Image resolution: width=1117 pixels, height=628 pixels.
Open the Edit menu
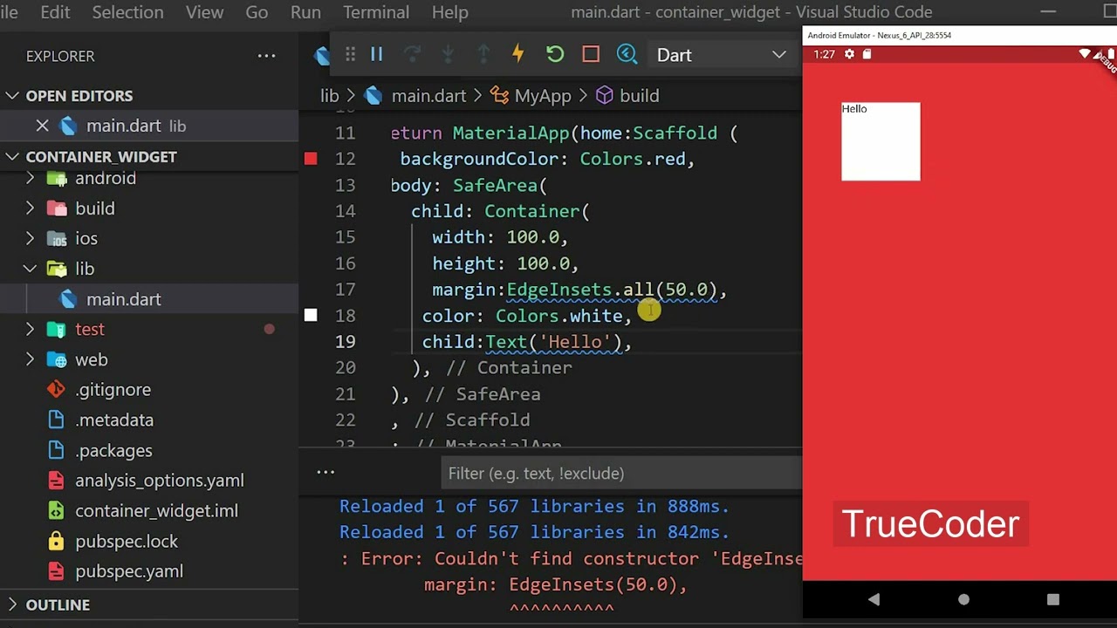pyautogui.click(x=55, y=12)
